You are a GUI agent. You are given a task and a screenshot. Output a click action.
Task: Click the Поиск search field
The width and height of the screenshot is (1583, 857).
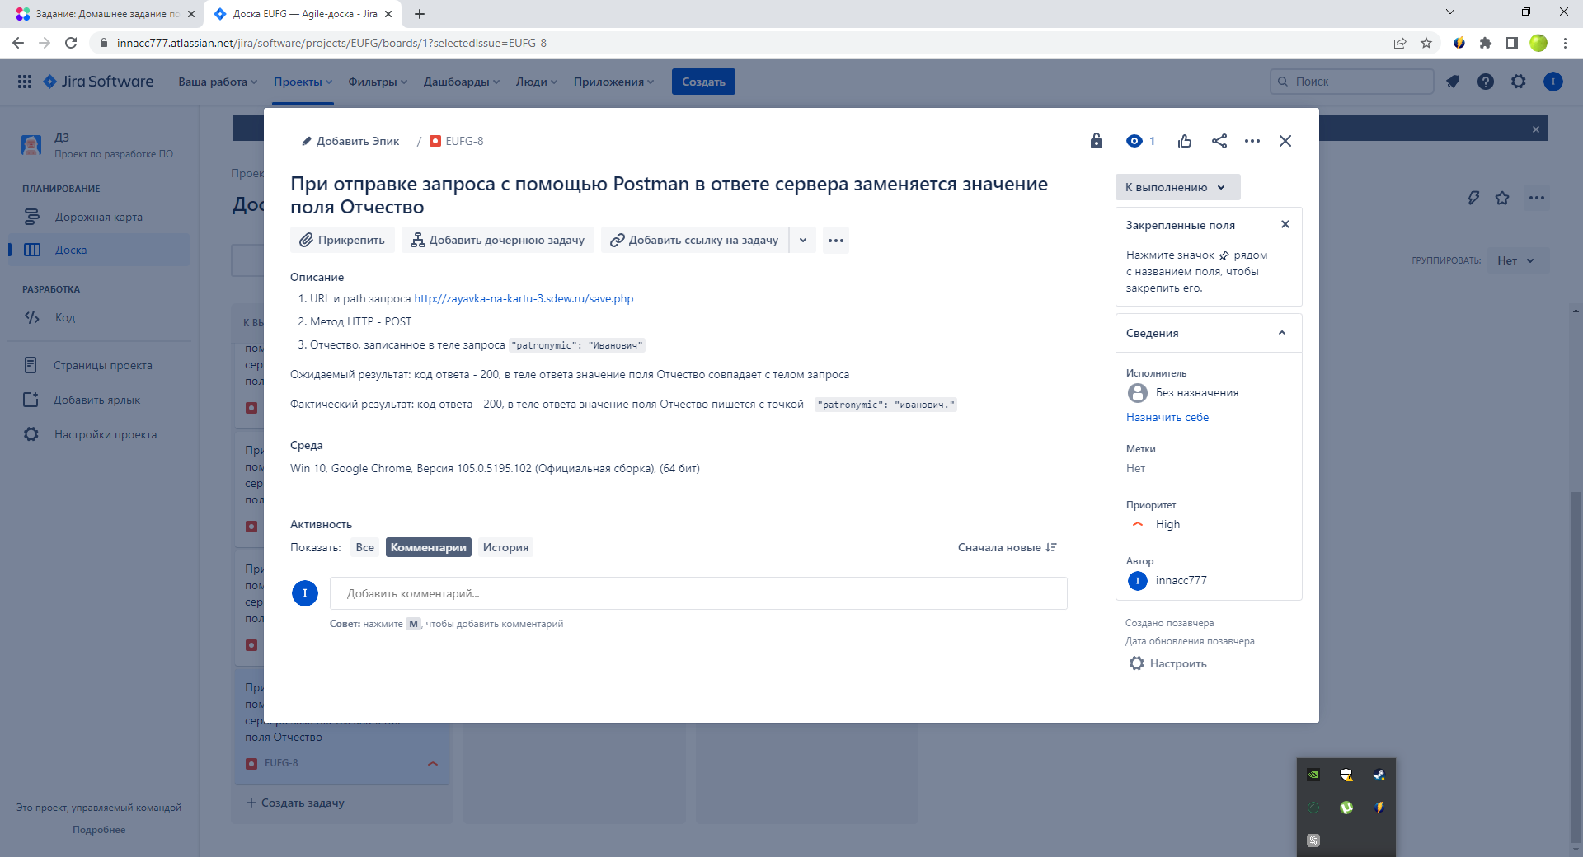tap(1352, 82)
